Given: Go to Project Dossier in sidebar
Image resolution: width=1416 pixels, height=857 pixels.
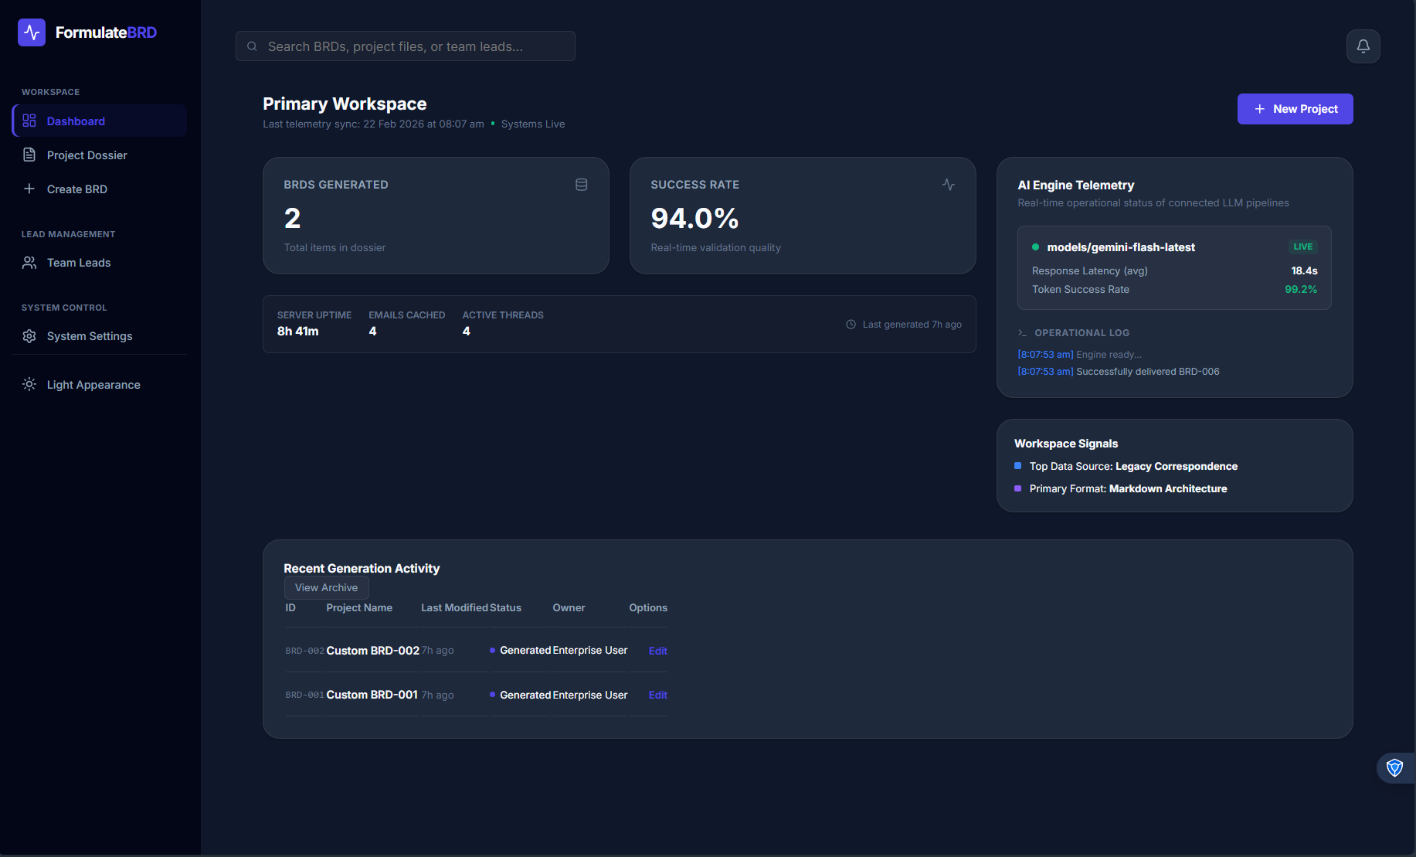Looking at the screenshot, I should coord(87,155).
